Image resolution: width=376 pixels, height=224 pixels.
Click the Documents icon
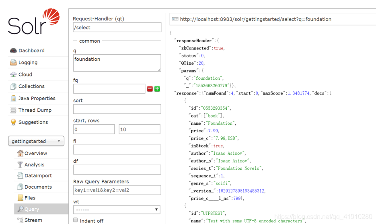click(x=21, y=187)
